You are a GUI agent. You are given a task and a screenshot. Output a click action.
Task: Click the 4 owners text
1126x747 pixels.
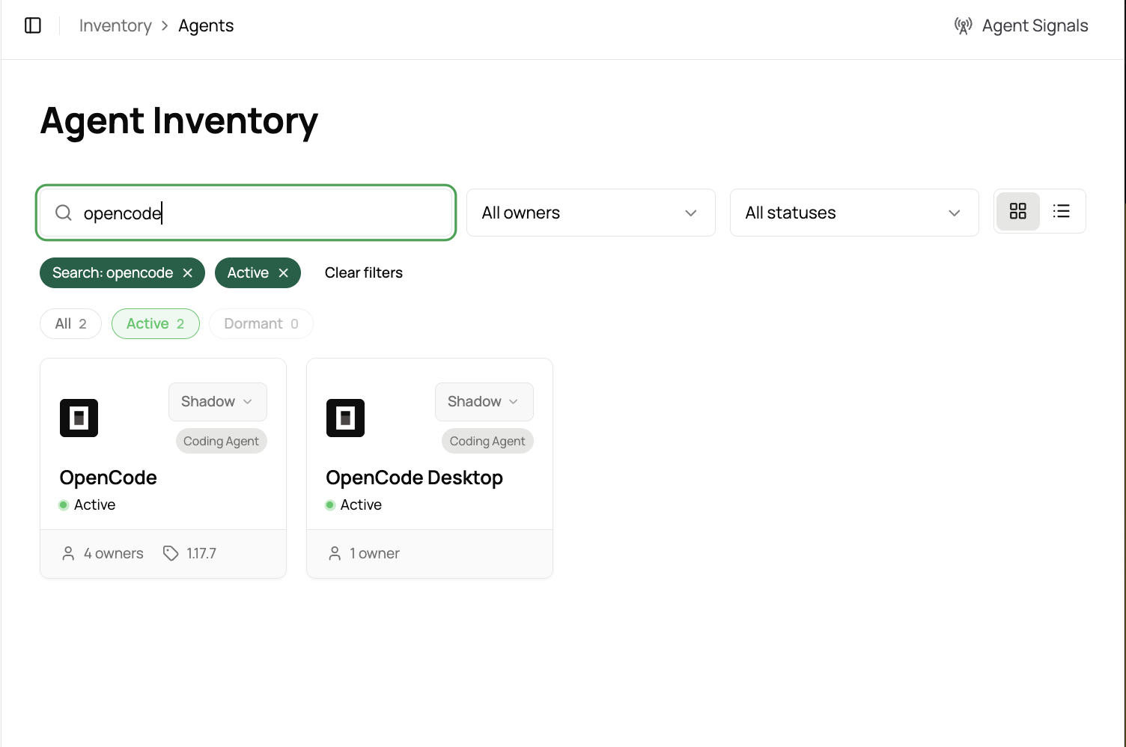(114, 554)
